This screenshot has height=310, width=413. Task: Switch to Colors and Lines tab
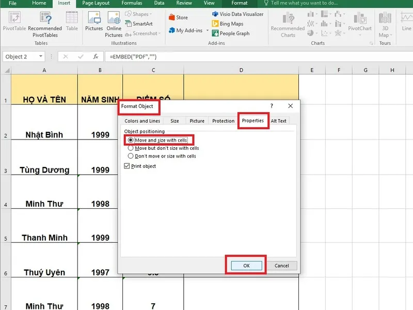(142, 121)
